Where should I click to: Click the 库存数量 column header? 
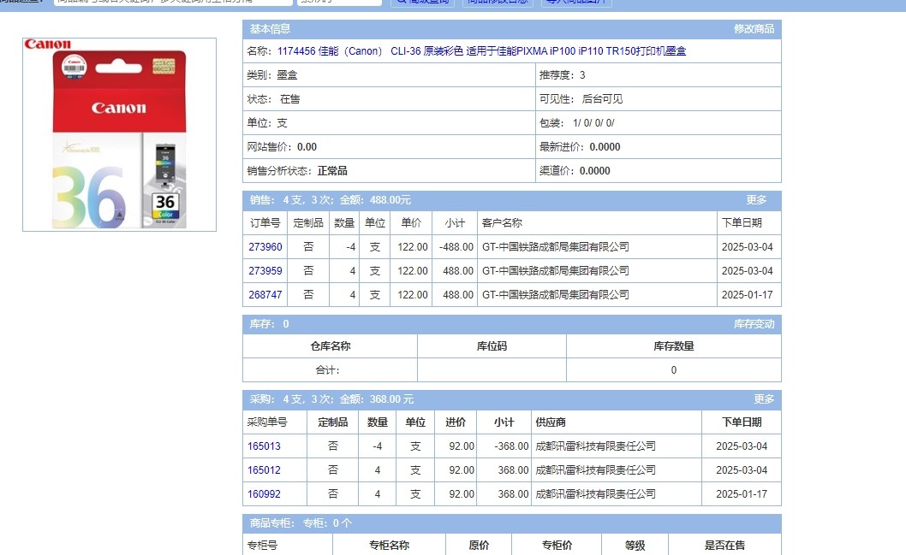pyautogui.click(x=674, y=346)
